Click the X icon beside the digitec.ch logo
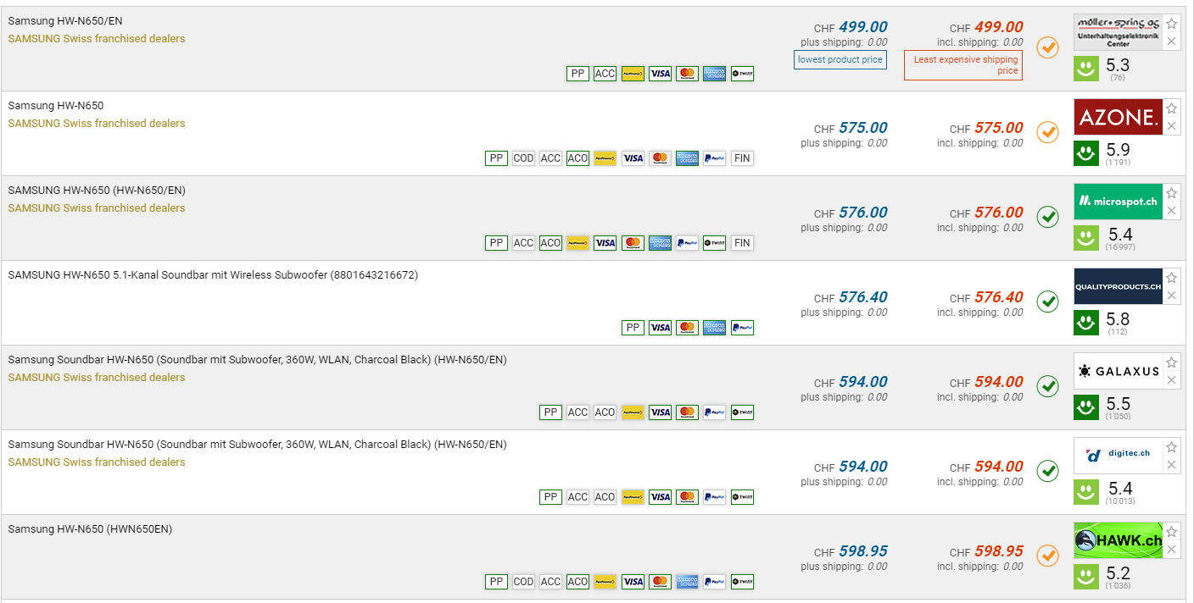1194x603 pixels. 1171,465
